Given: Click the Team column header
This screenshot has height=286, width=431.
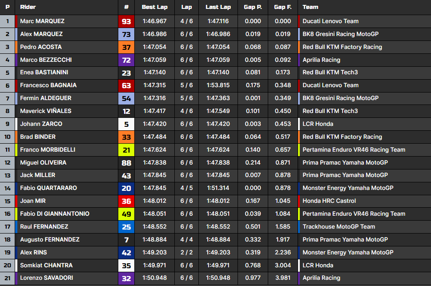Looking at the screenshot, I should point(310,7).
